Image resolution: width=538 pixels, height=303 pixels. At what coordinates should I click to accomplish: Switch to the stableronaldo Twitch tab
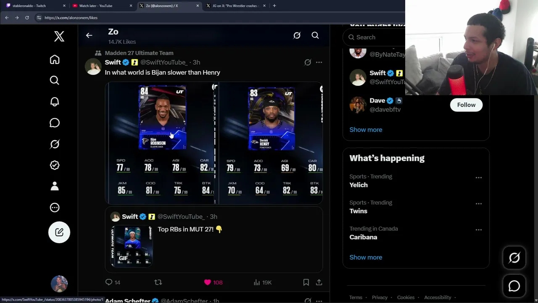click(x=35, y=6)
